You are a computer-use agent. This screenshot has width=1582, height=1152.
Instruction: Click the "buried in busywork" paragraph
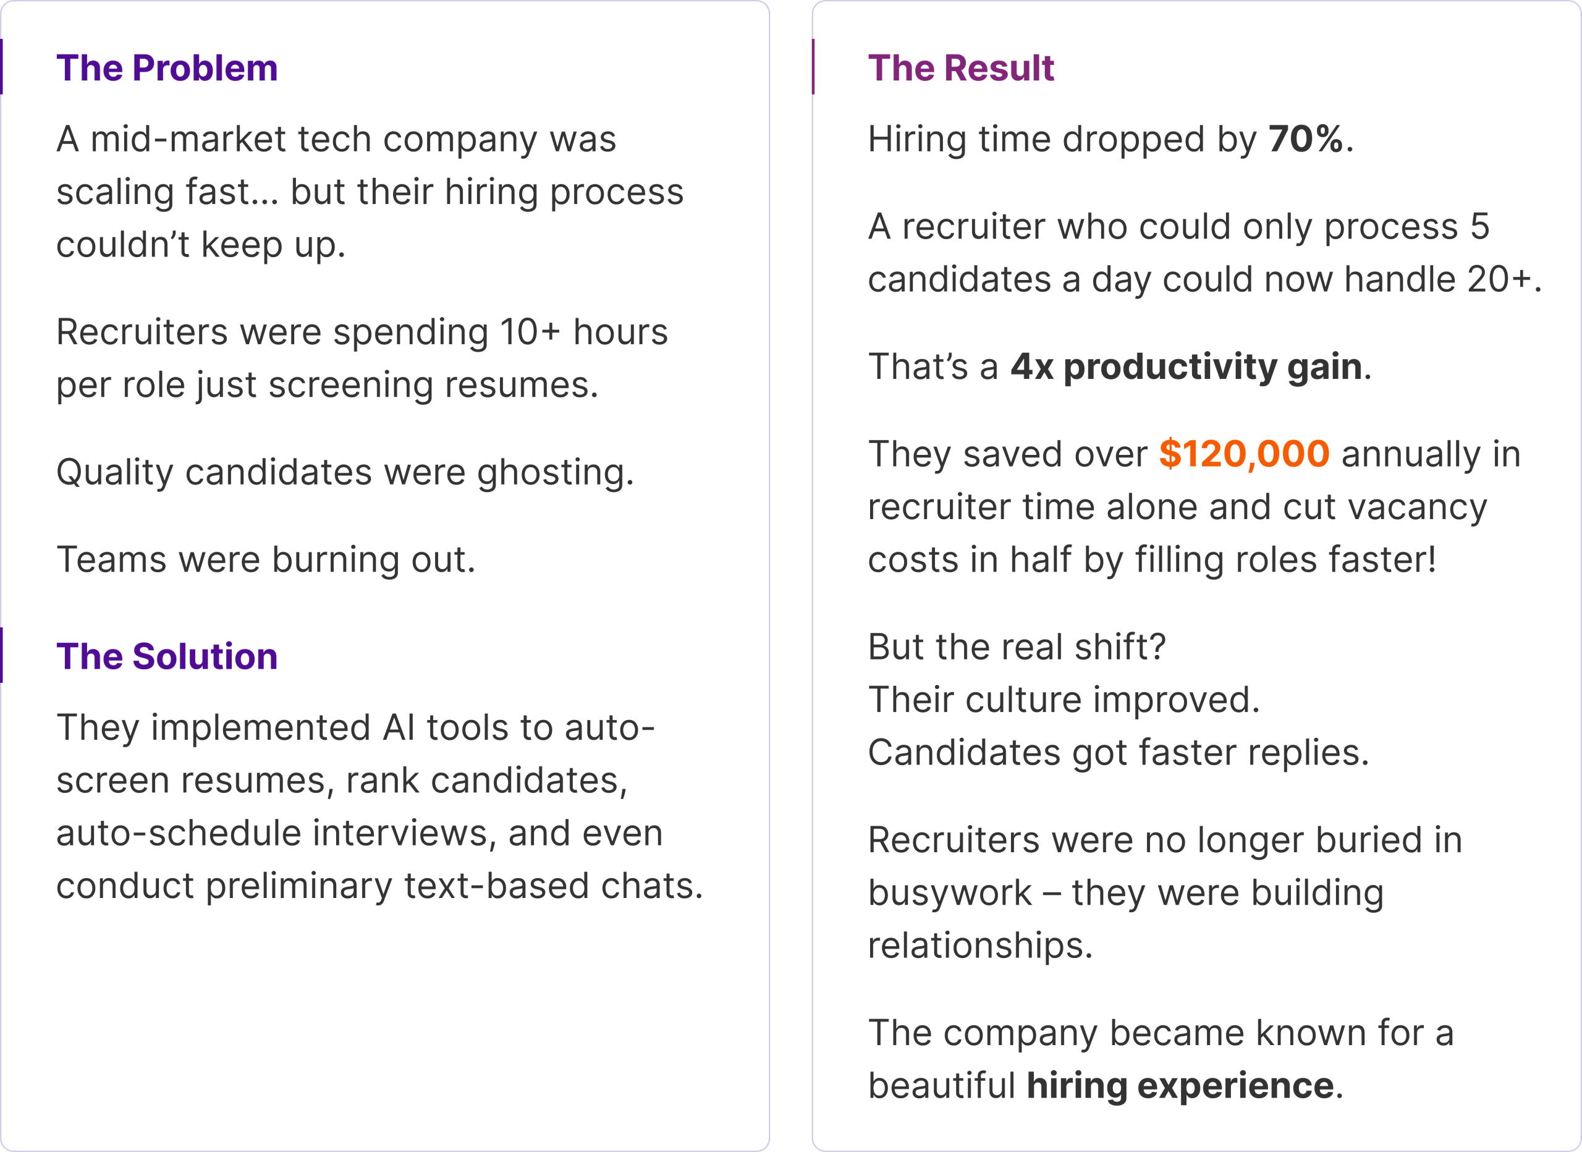1165,892
